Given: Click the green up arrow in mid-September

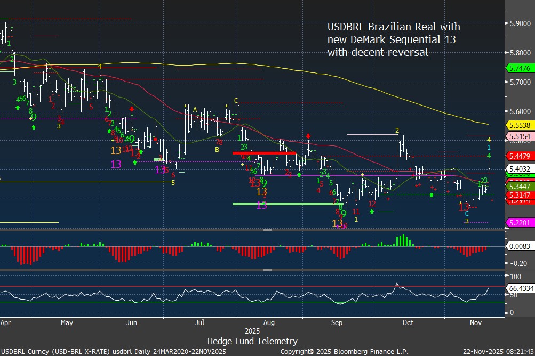Looking at the screenshot, I should pyautogui.click(x=372, y=212).
